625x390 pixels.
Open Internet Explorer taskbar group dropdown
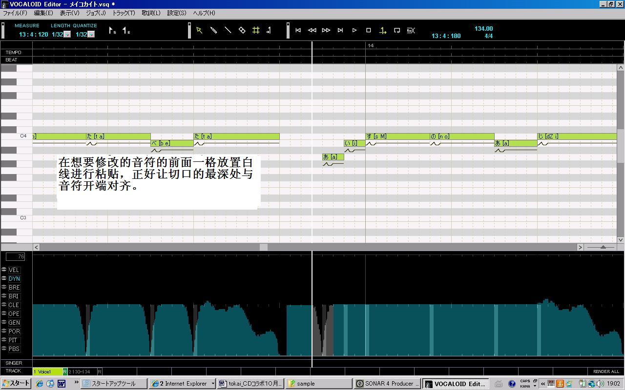pos(213,384)
